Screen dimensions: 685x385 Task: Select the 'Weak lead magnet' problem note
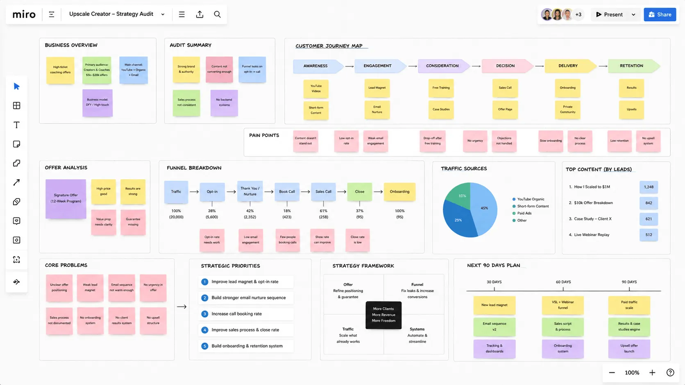[90, 288]
